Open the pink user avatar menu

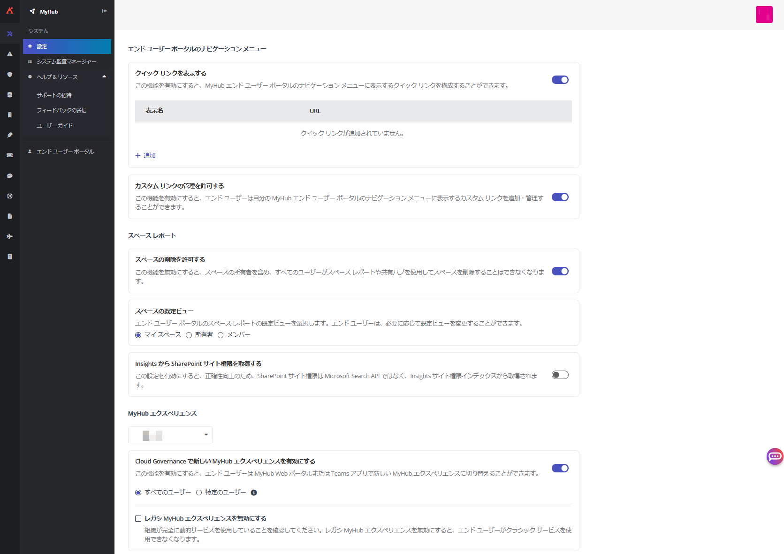pos(764,15)
